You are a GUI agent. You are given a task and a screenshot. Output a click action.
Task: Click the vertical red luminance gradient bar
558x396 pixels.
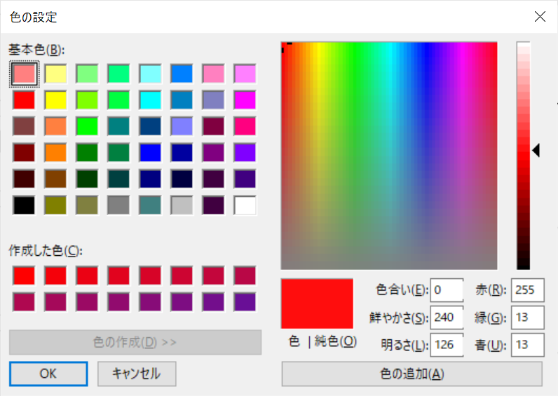(x=524, y=156)
